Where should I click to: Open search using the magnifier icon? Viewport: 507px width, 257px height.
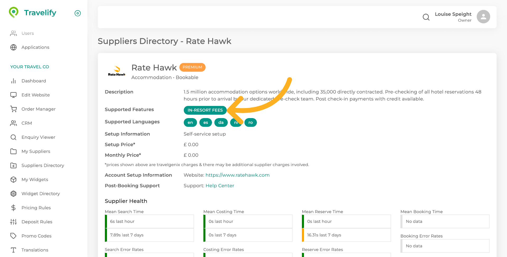[426, 17]
